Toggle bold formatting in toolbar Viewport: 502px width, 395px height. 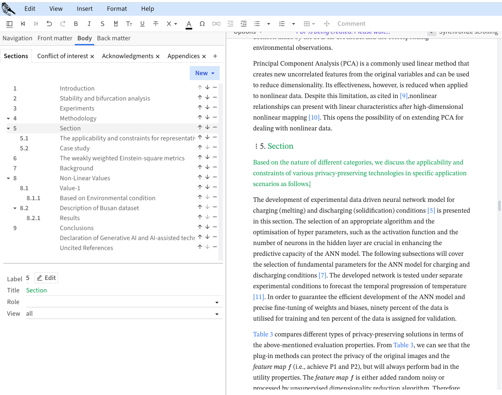pos(76,24)
